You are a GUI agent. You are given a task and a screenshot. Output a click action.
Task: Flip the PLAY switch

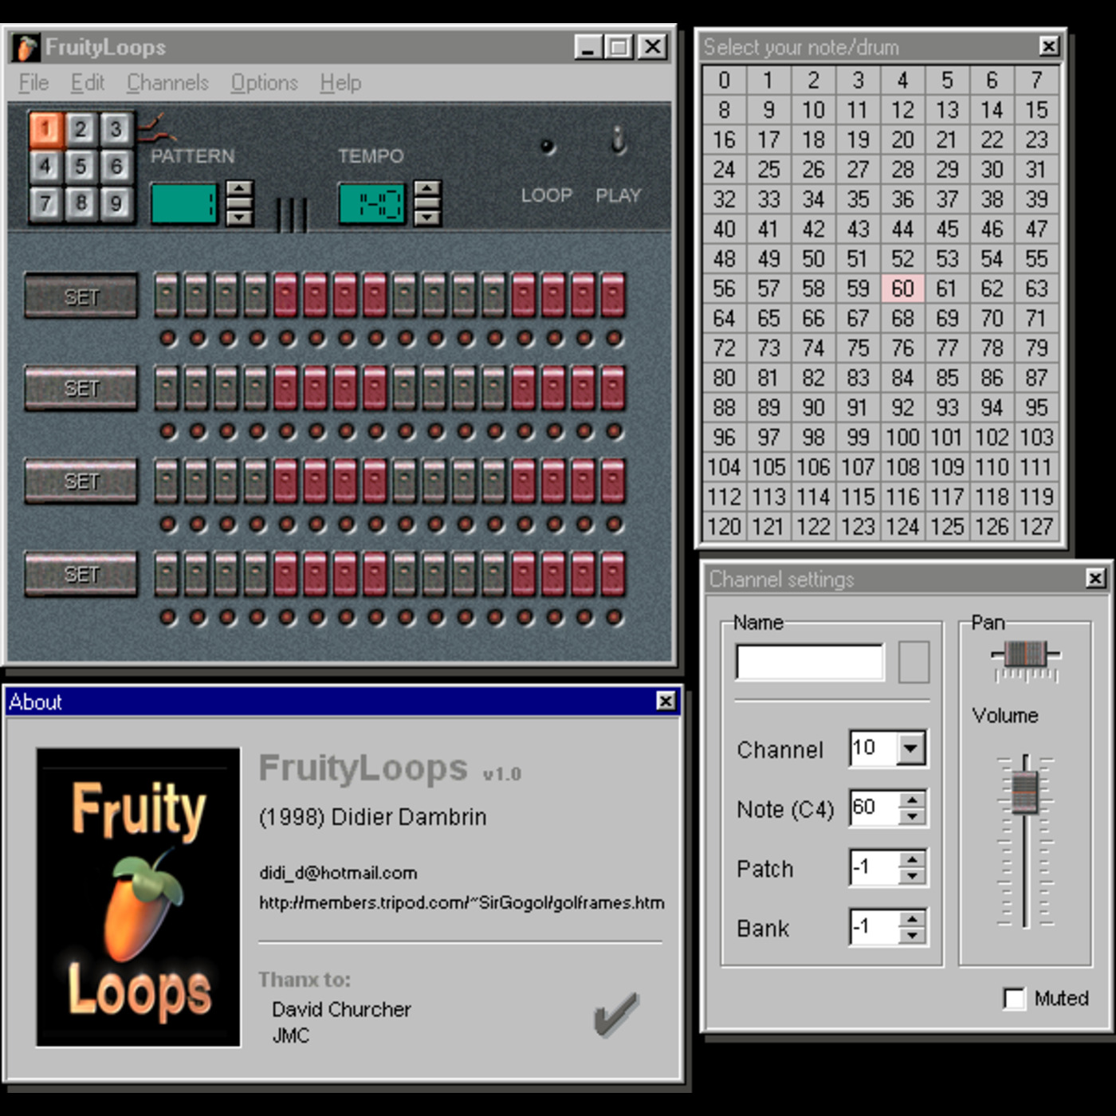click(x=618, y=142)
